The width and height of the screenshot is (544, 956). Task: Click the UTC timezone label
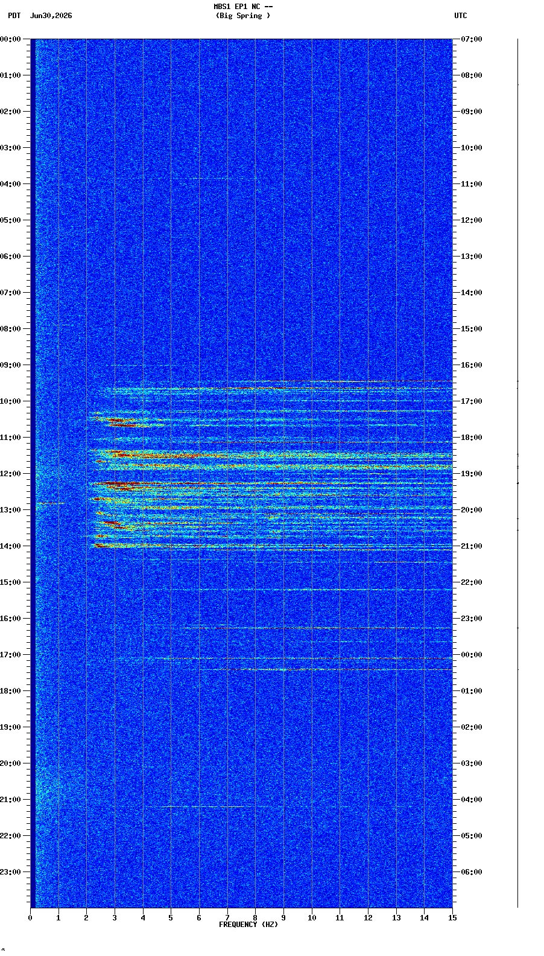click(461, 16)
